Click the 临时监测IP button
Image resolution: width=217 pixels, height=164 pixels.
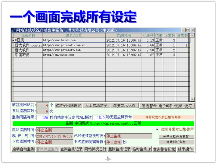pyautogui.click(x=142, y=149)
